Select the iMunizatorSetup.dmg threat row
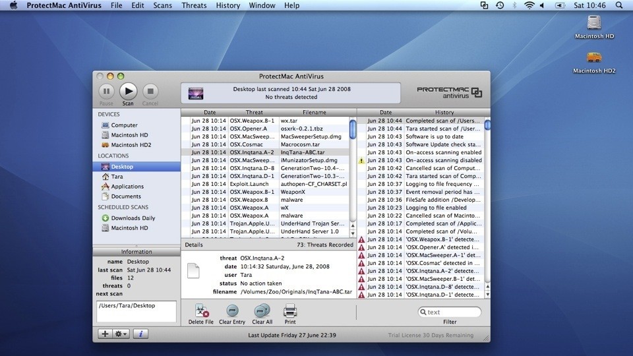Screen dimensions: 633x356 point(265,160)
